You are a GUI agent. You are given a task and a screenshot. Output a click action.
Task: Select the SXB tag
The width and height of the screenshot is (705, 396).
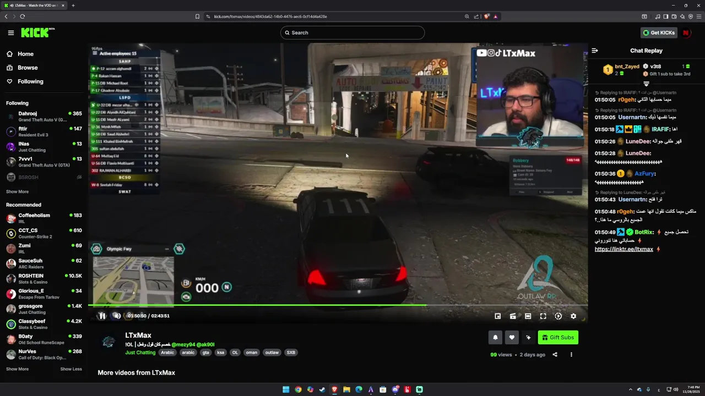click(291, 353)
